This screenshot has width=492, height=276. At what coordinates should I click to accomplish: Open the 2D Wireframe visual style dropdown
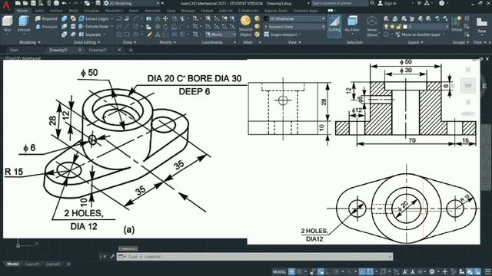coord(294,18)
